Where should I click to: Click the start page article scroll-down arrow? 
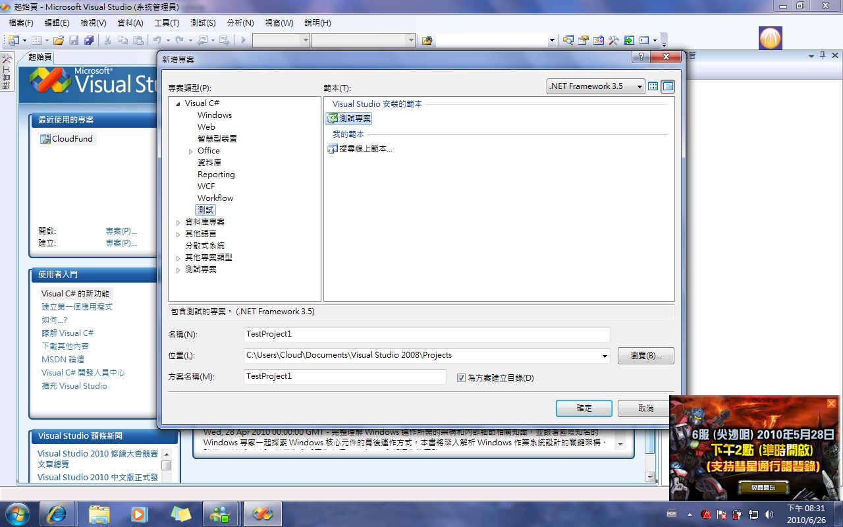pos(620,445)
